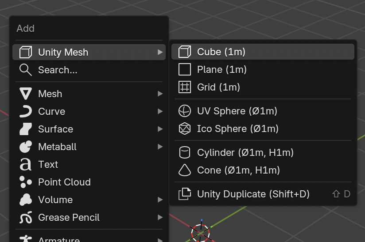This screenshot has width=365, height=242.
Task: Expand the Grease Pencil submenu arrow
Action: [x=160, y=217]
